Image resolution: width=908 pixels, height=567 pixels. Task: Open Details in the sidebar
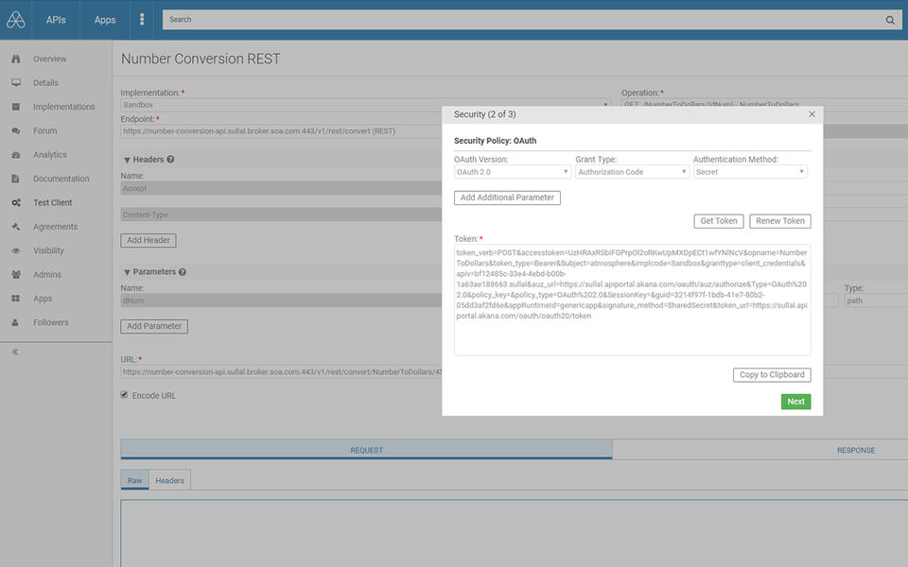(x=45, y=83)
